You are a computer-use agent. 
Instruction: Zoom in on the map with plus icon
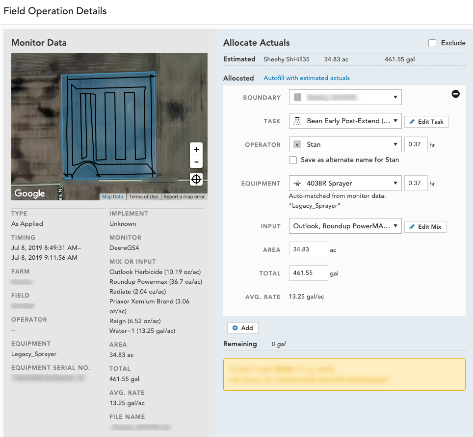click(196, 149)
